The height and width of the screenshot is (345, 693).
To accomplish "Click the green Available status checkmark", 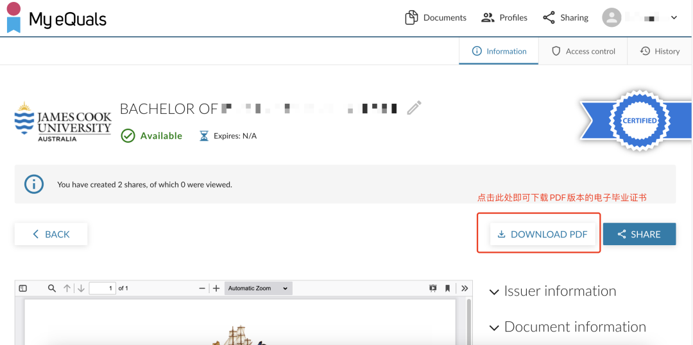I will click(x=128, y=136).
